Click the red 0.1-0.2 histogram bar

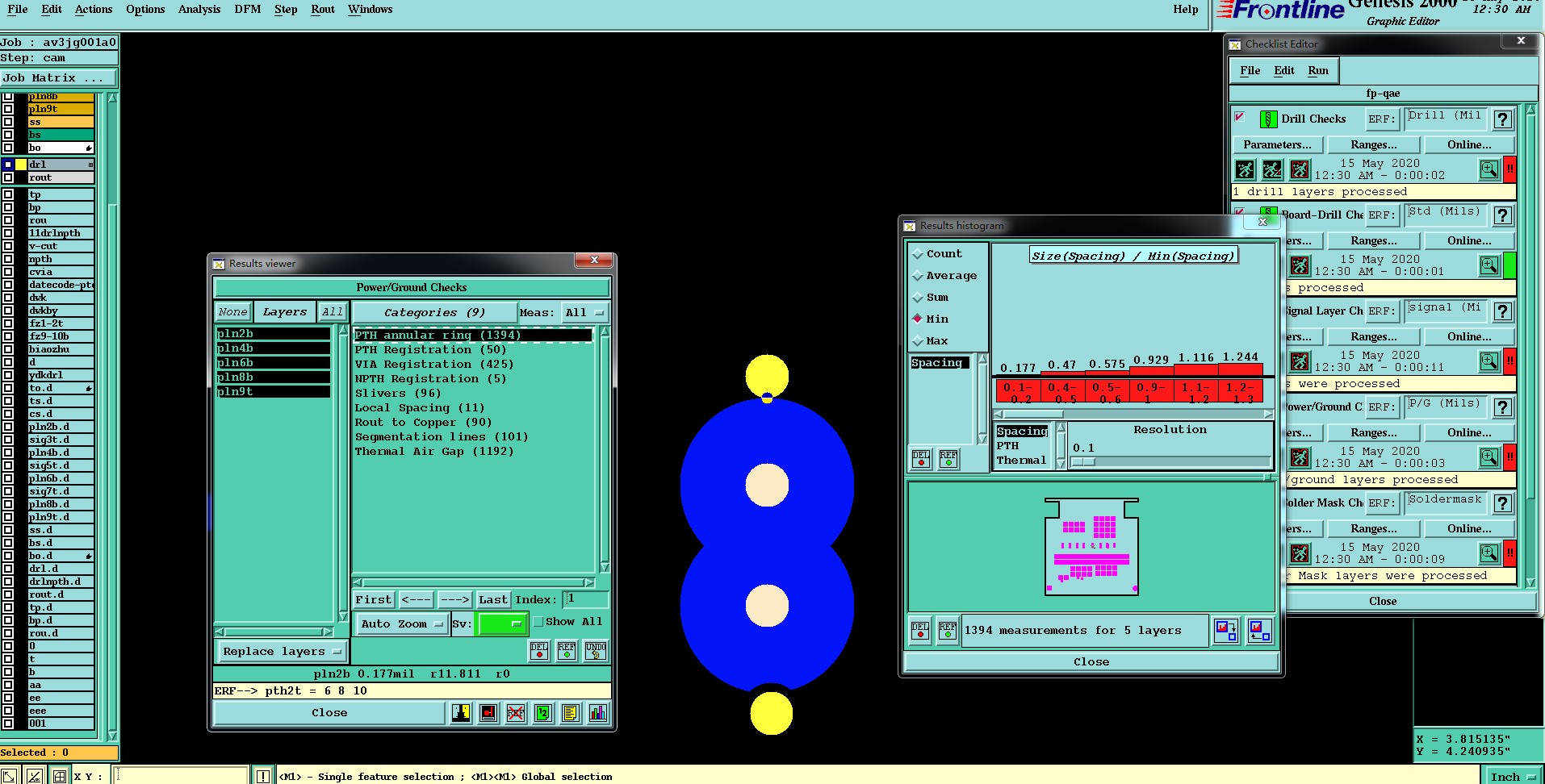click(x=1017, y=392)
